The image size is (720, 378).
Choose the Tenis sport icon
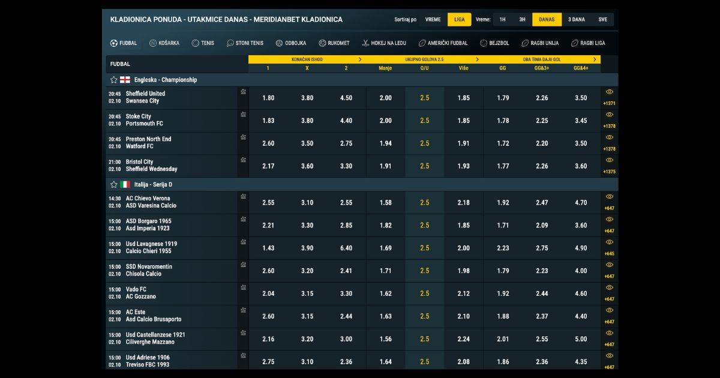coord(195,43)
